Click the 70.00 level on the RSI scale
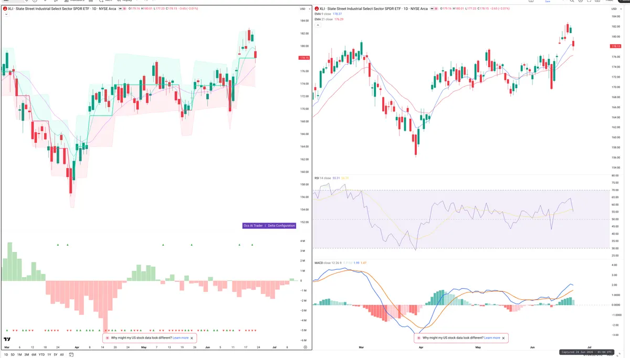Viewport: 630px width, 358px height. click(x=615, y=190)
